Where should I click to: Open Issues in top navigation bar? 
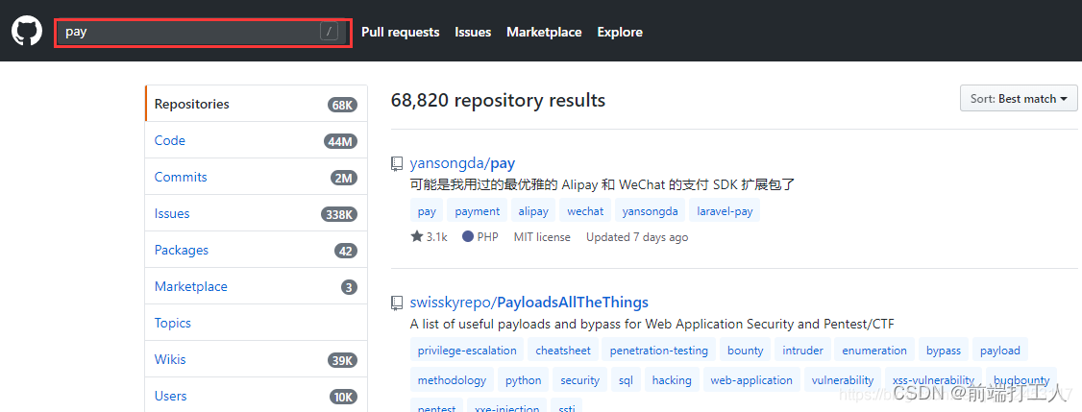coord(473,32)
